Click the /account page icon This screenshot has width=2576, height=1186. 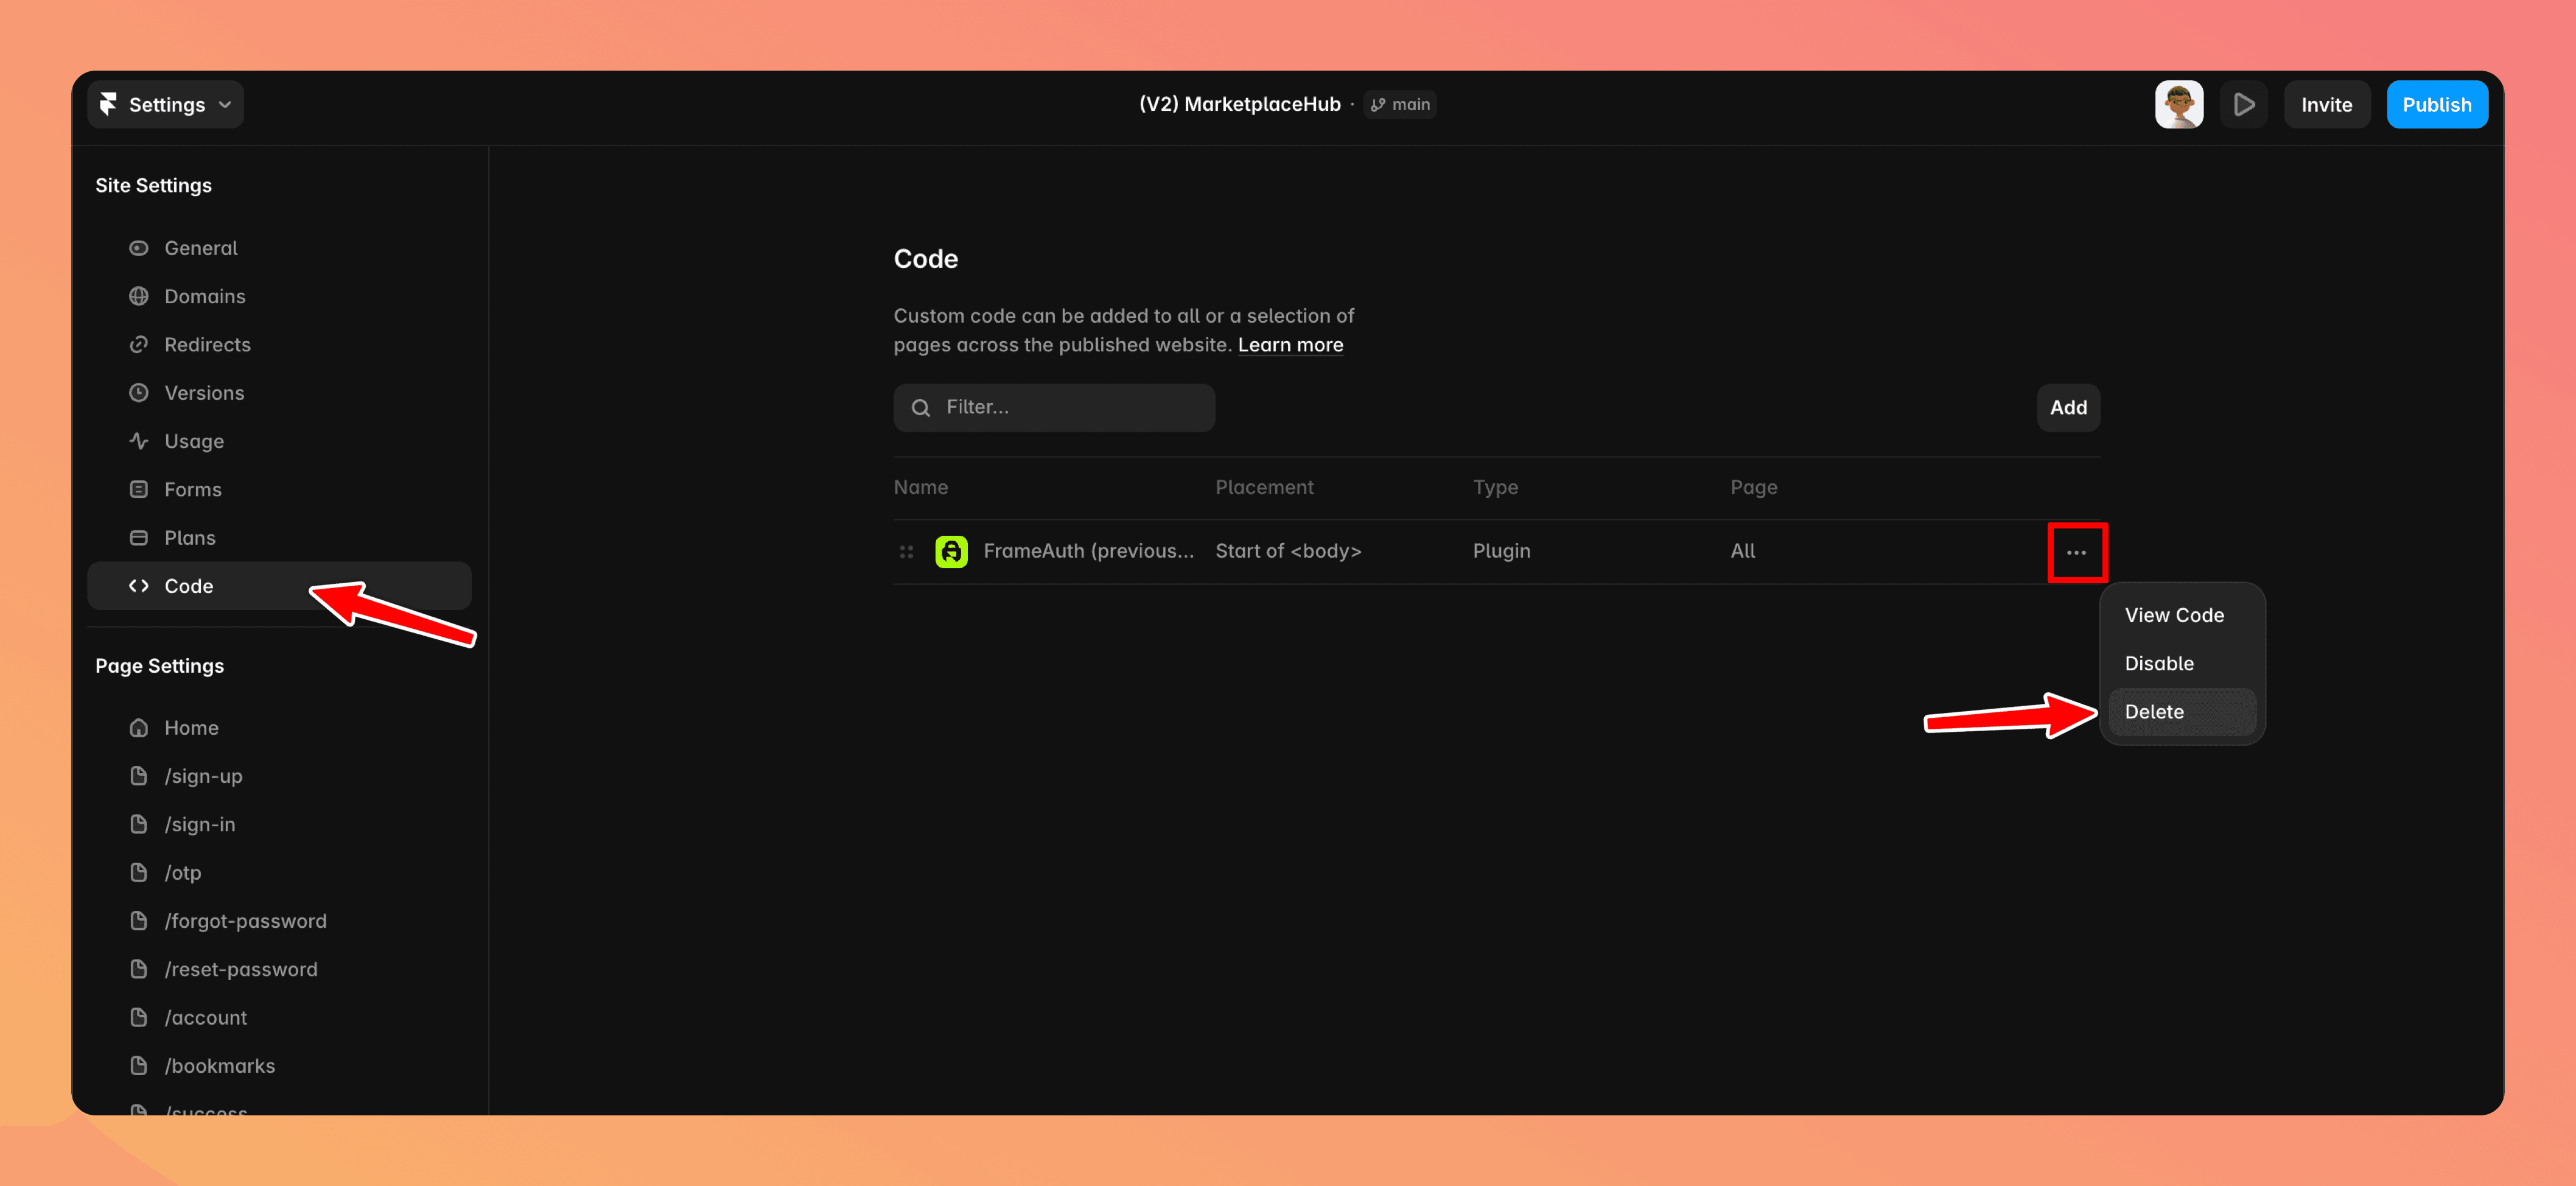[139, 1018]
